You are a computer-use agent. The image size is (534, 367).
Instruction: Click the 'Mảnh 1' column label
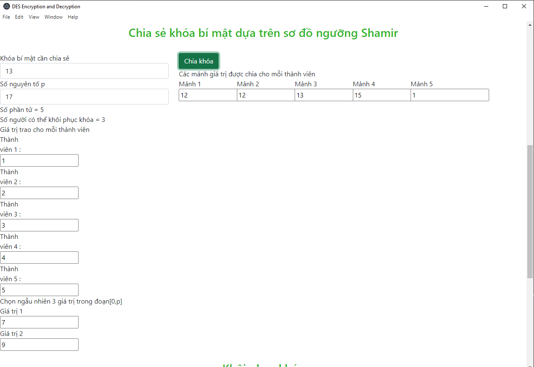[190, 84]
